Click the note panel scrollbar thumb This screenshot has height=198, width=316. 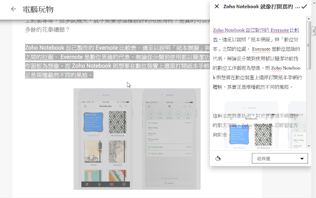309,45
